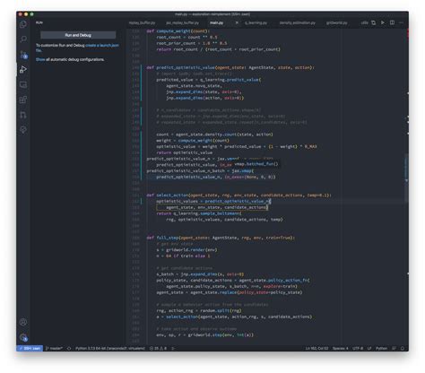The height and width of the screenshot is (373, 425).
Task: Open the bottom-most activity bar view icon
Action: (23, 130)
